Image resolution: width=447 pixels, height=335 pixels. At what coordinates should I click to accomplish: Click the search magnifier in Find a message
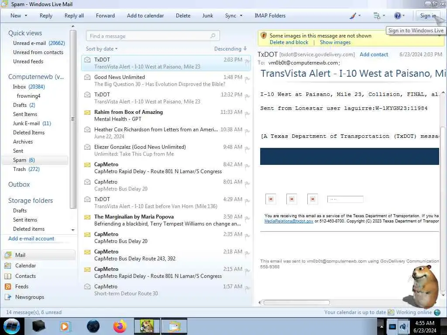tap(213, 36)
